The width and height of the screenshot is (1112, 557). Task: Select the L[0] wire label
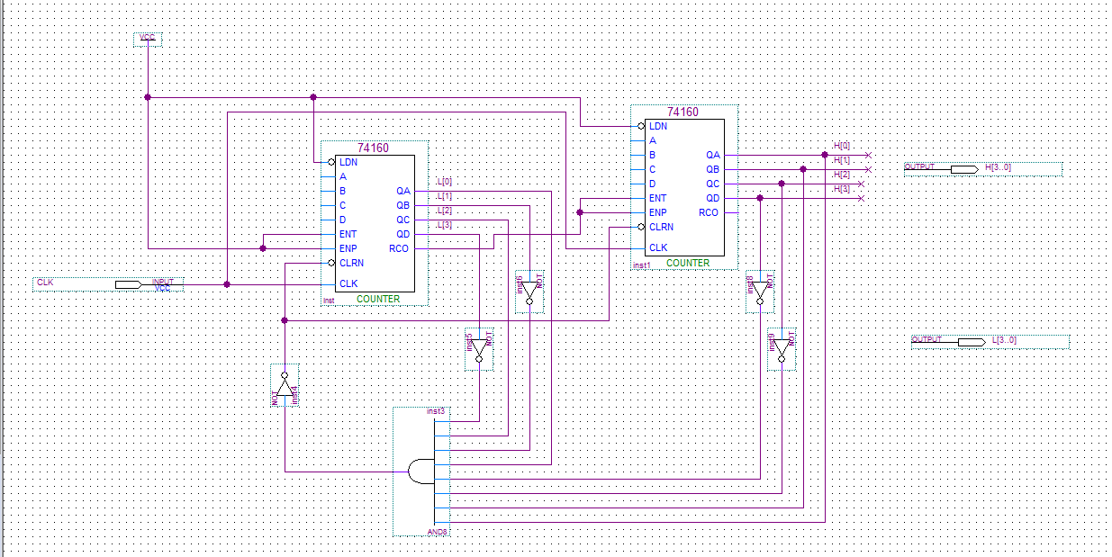[445, 182]
